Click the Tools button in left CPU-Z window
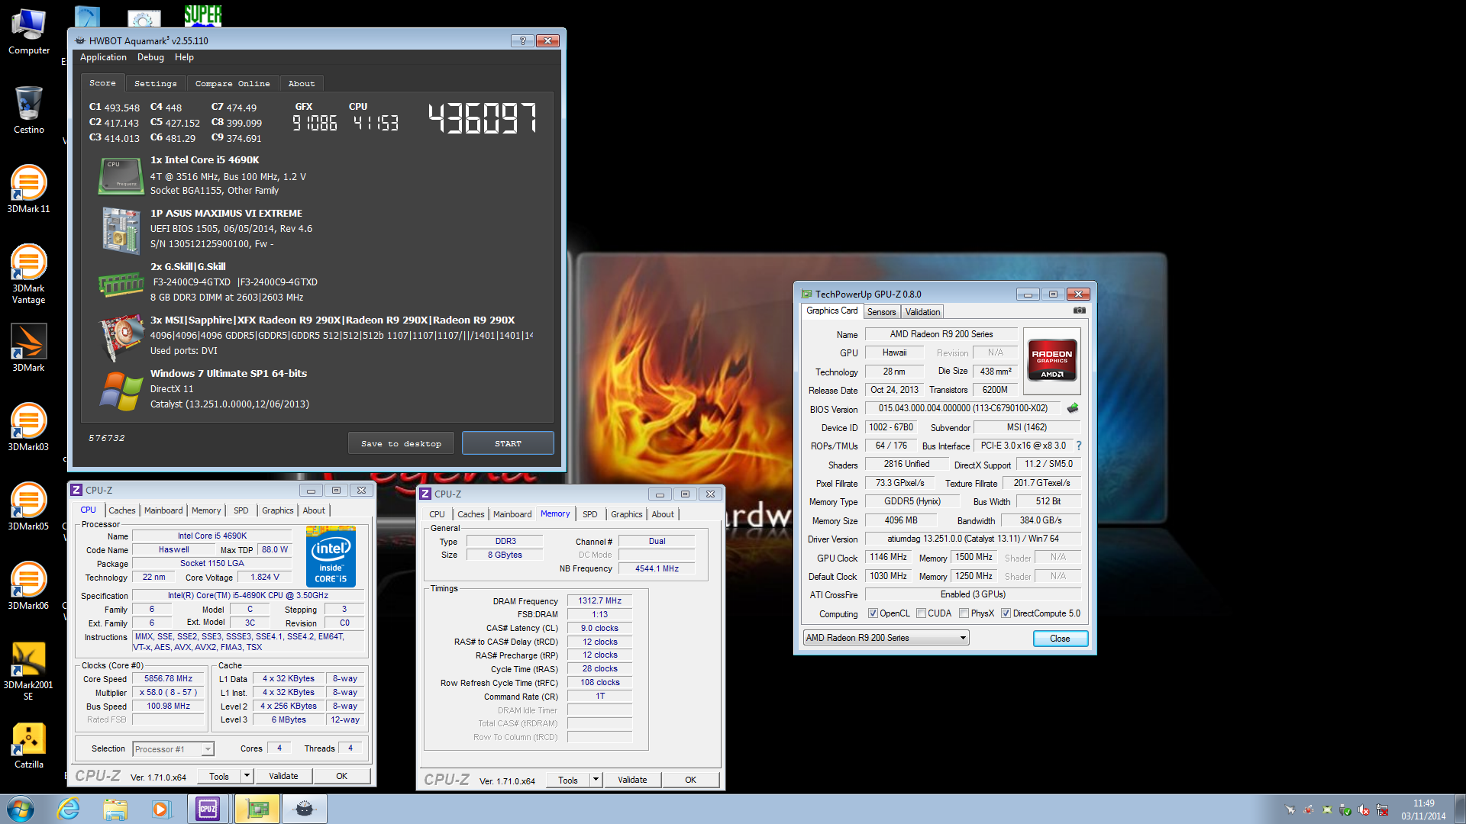The width and height of the screenshot is (1466, 824). pos(219,776)
